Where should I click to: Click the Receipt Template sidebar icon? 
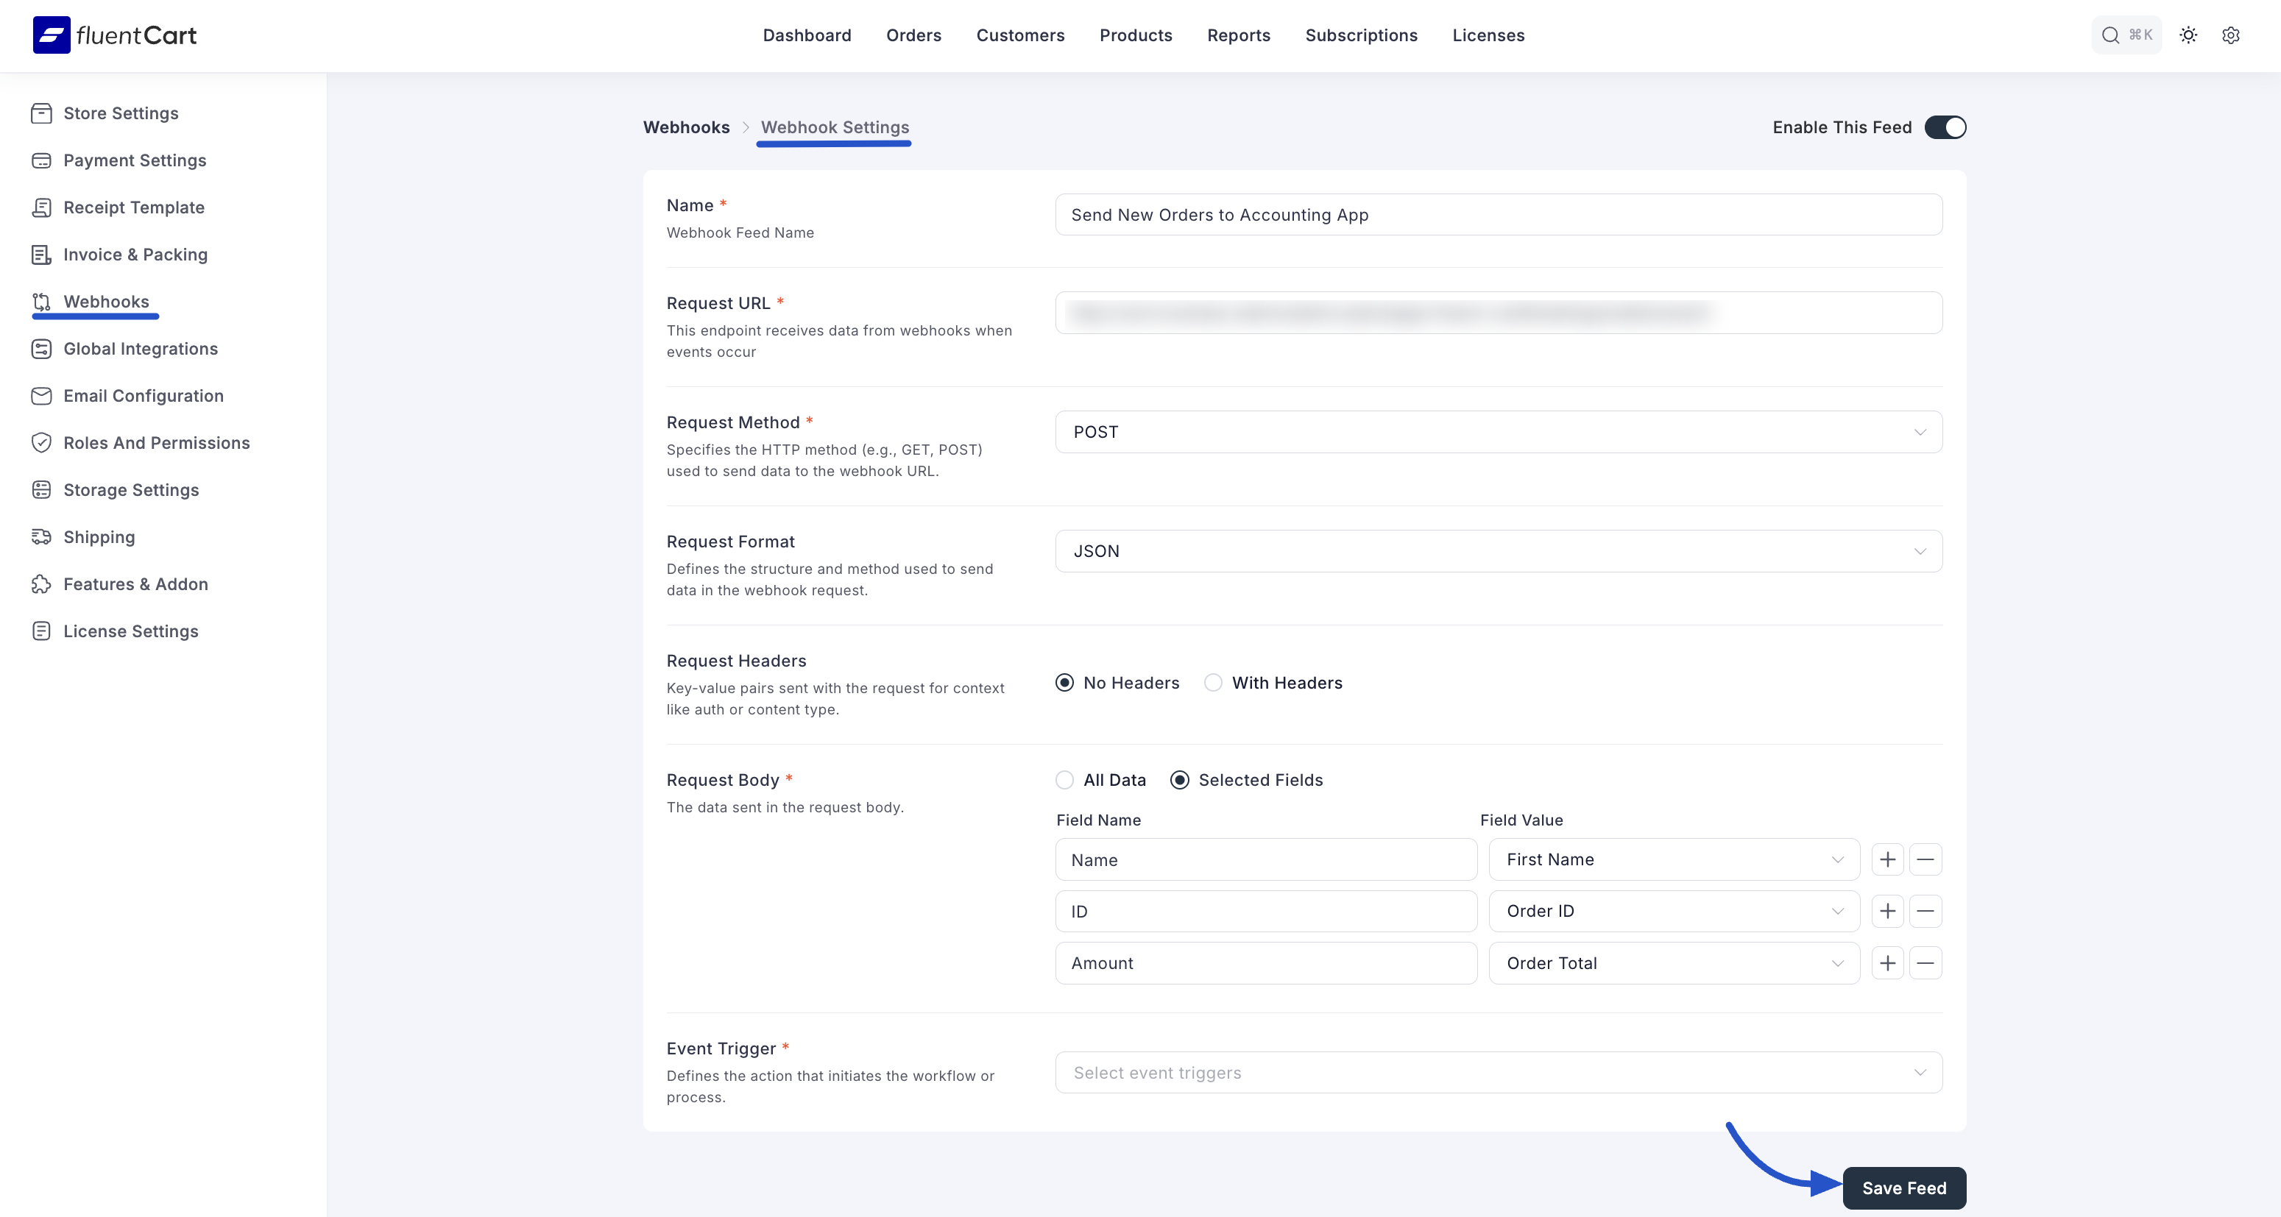(40, 207)
